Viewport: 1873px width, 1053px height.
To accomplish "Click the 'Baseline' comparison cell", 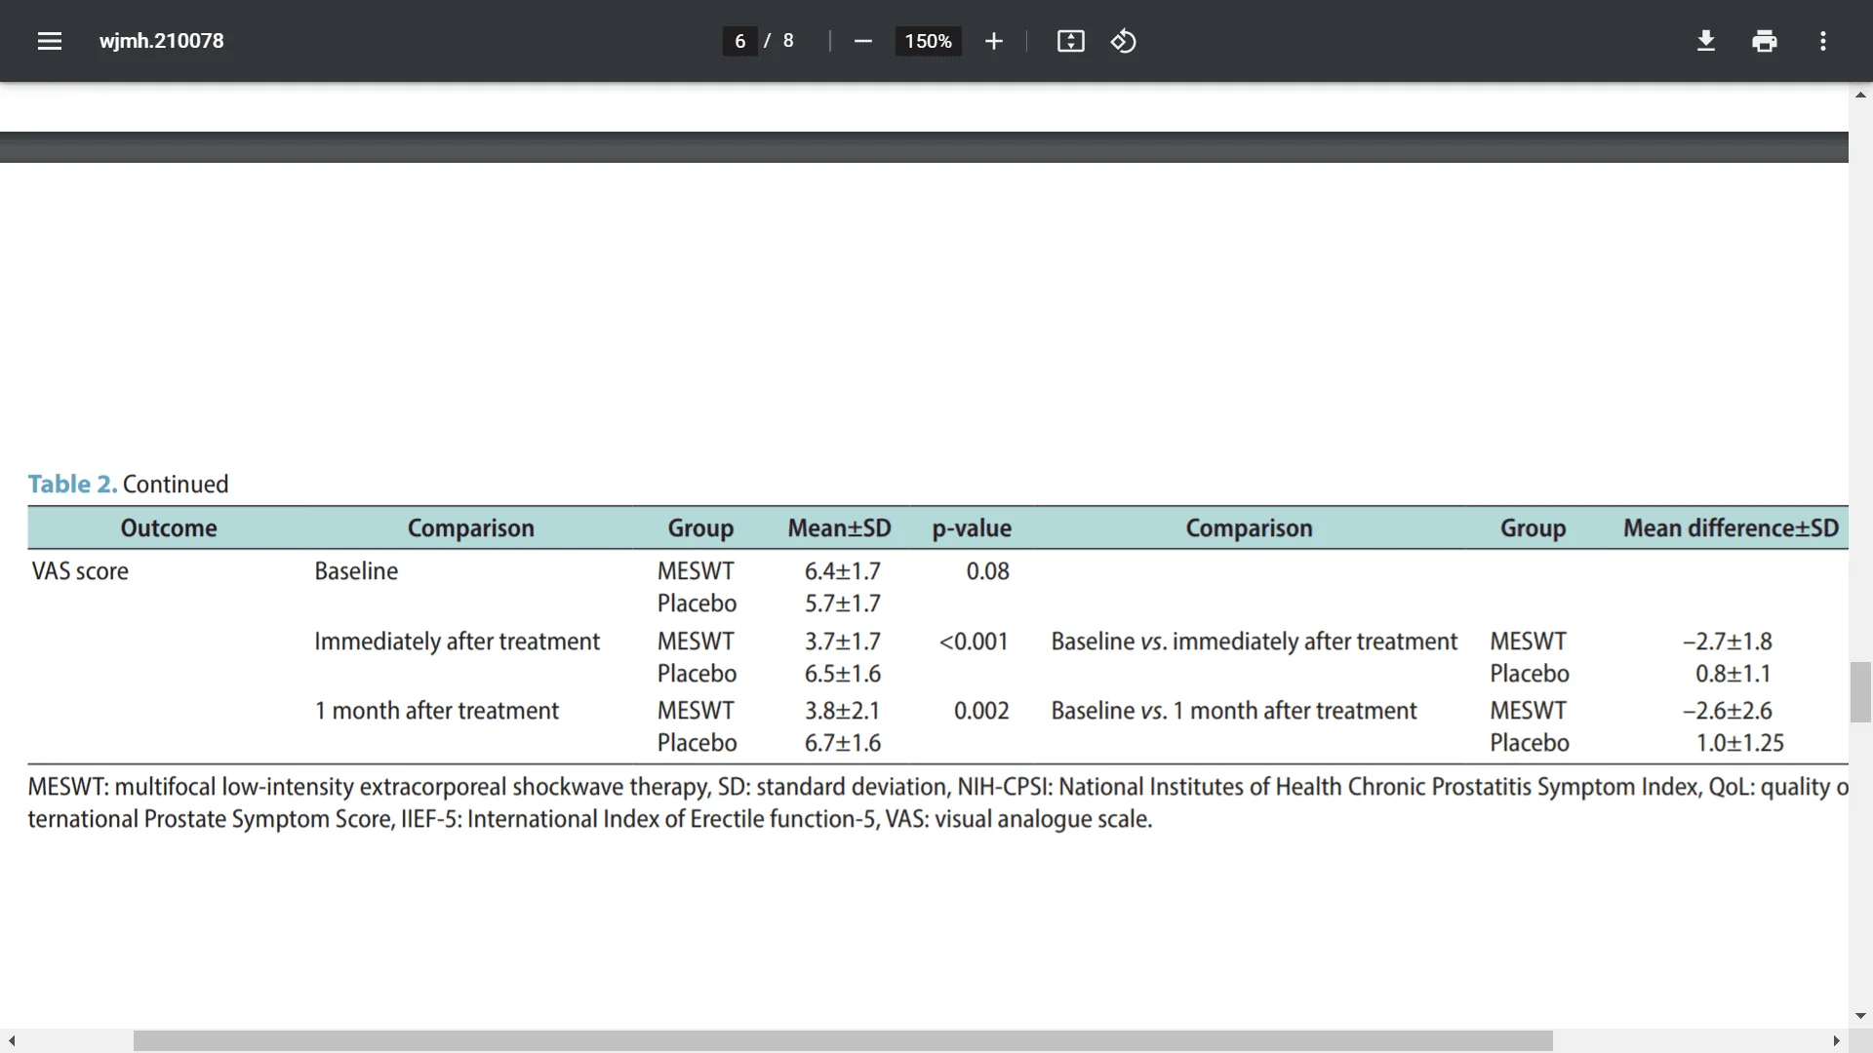I will [x=356, y=570].
